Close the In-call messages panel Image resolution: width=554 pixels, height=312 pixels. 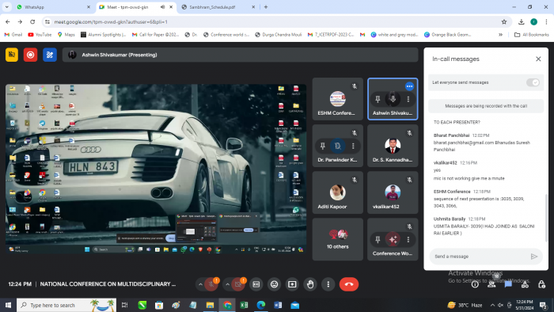538,59
